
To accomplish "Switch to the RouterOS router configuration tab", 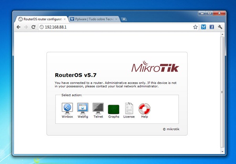I will [x=42, y=19].
